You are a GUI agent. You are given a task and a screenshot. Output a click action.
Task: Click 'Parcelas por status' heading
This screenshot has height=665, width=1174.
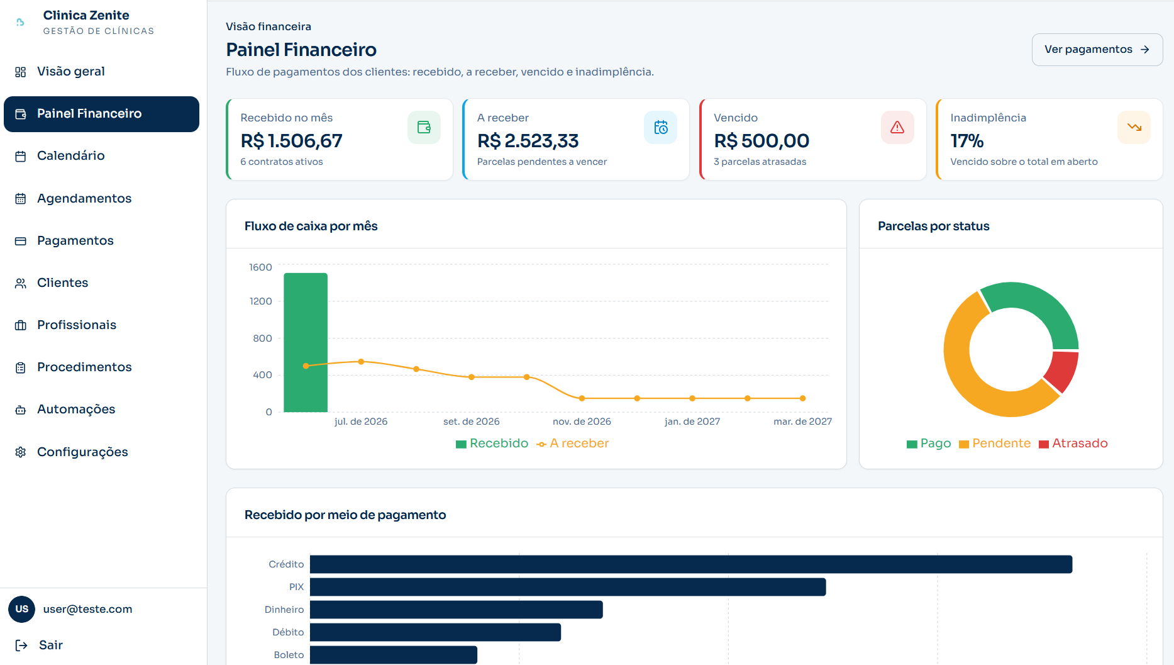pos(934,226)
